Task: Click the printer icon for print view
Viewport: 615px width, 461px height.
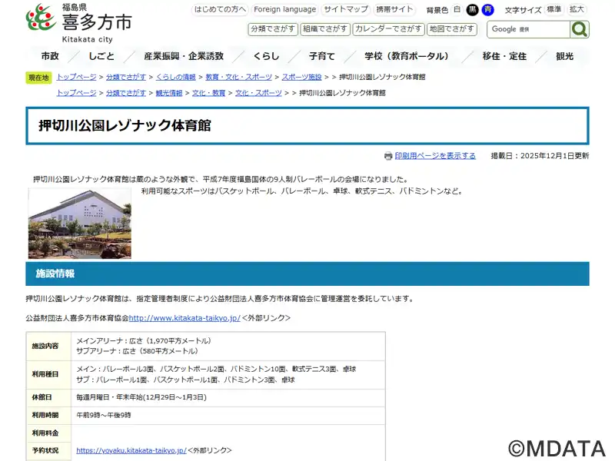Action: 388,156
